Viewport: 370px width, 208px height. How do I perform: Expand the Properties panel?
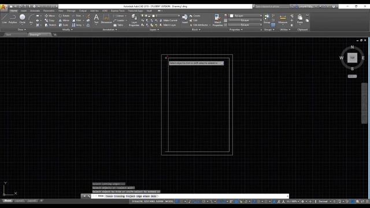[x=236, y=29]
